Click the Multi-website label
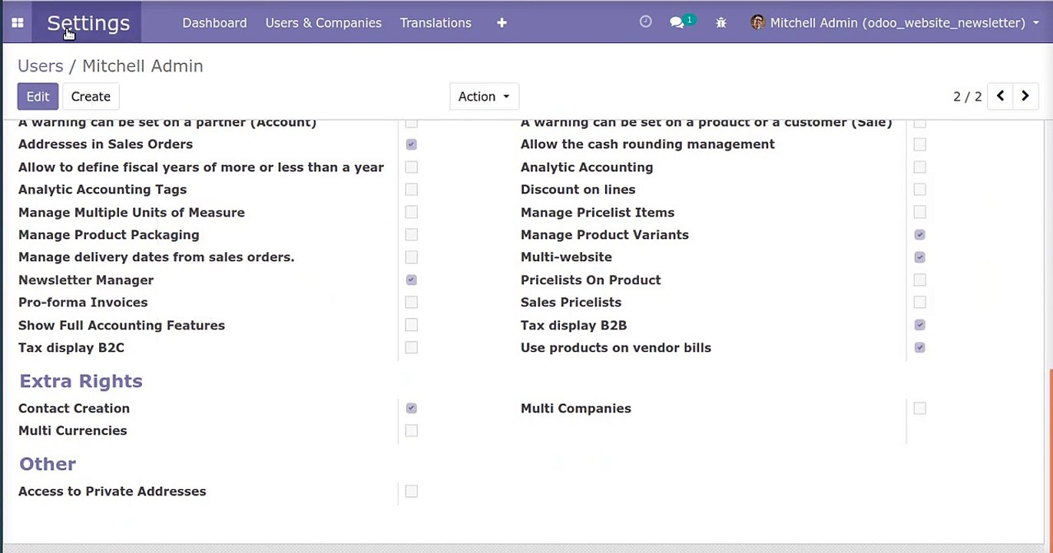1053x553 pixels. [566, 257]
